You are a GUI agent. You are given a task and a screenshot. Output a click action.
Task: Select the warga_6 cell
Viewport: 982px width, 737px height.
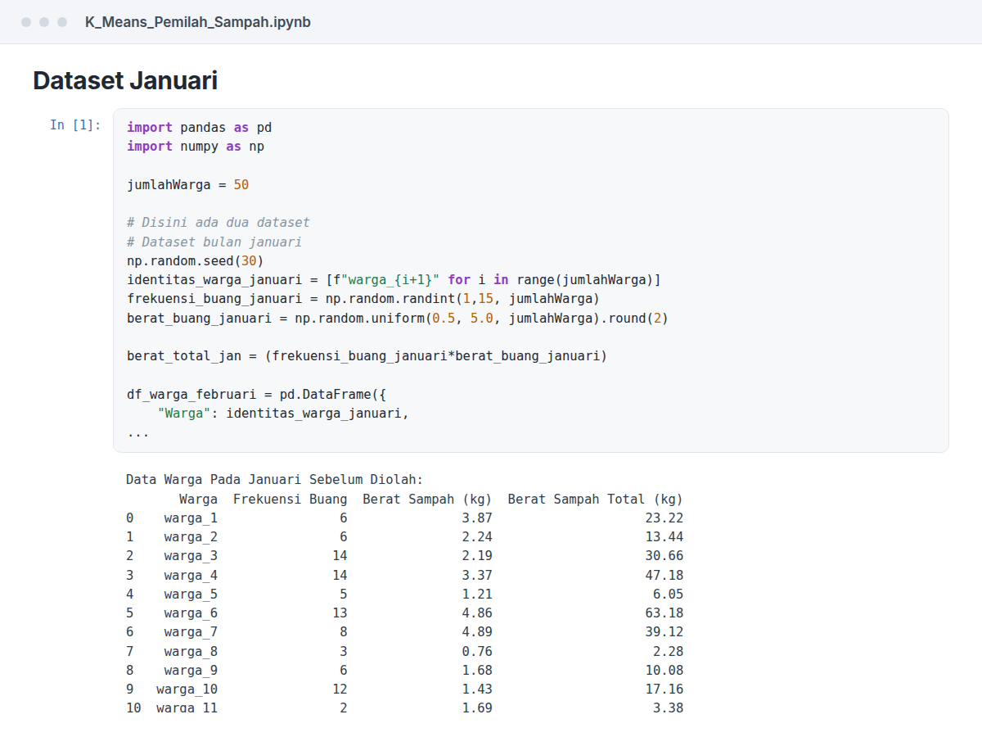(x=191, y=613)
